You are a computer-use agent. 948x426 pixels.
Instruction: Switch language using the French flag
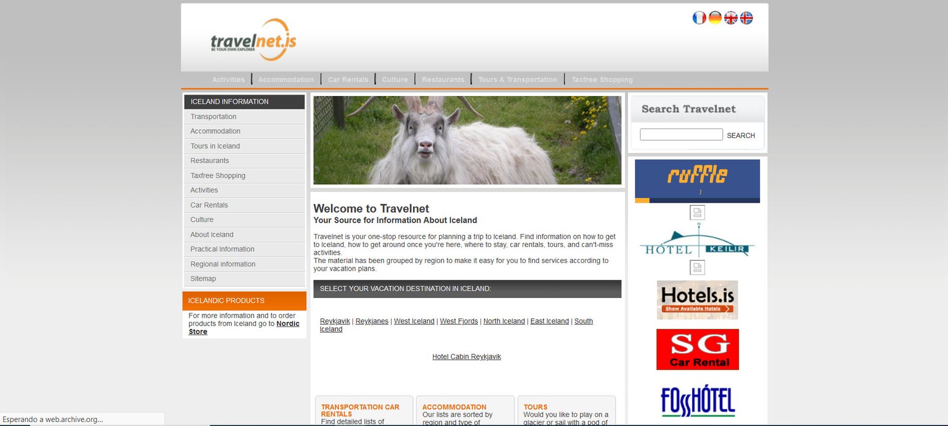point(699,18)
